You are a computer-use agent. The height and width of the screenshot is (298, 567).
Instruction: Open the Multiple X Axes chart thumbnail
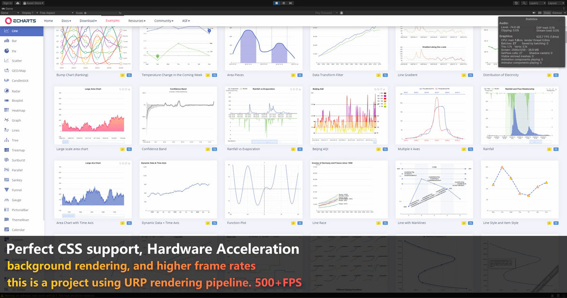(435, 115)
